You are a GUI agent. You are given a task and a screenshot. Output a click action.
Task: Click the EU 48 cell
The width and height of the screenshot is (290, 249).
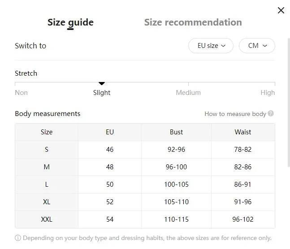pyautogui.click(x=110, y=167)
